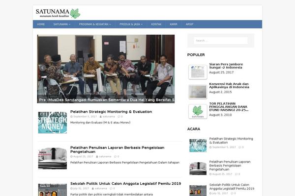Click Strategic Monev thumbnail in Acara
This screenshot has height=196, width=295.
[198, 146]
